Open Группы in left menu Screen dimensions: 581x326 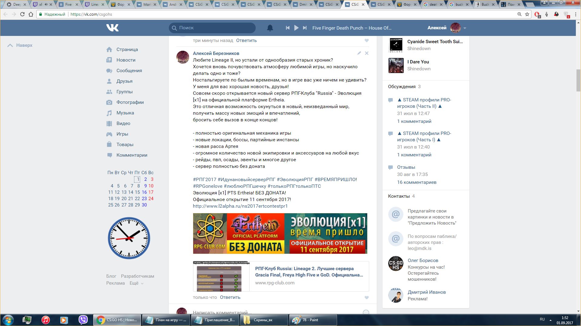pos(124,92)
